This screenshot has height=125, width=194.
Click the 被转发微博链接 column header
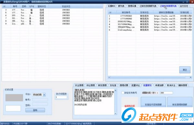(x=166, y=12)
